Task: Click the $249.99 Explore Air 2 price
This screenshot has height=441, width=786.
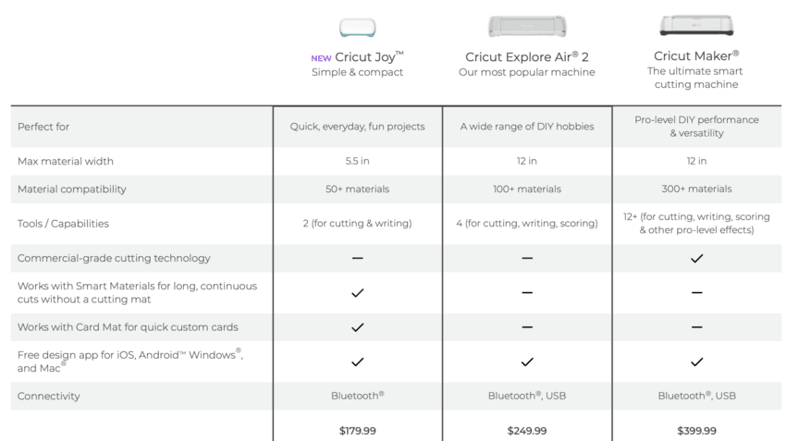Action: click(x=527, y=431)
